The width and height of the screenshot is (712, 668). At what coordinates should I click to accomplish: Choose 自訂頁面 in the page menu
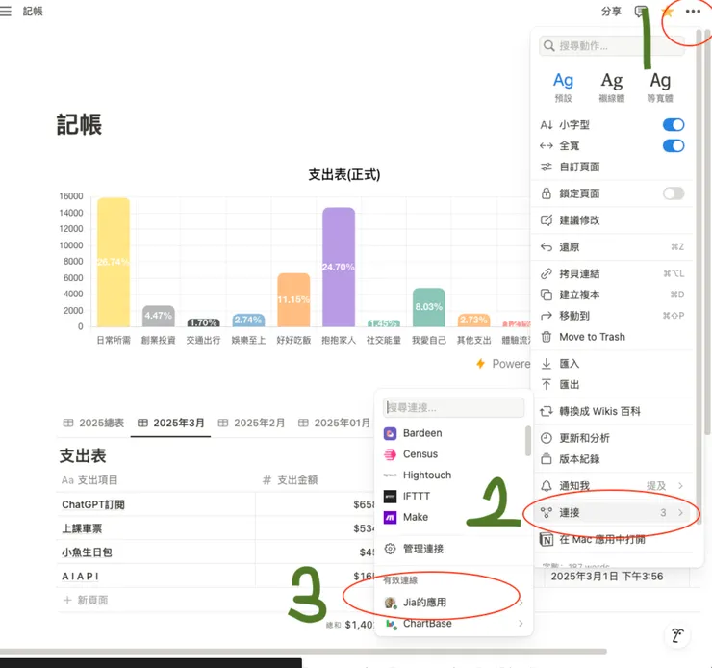tap(612, 167)
